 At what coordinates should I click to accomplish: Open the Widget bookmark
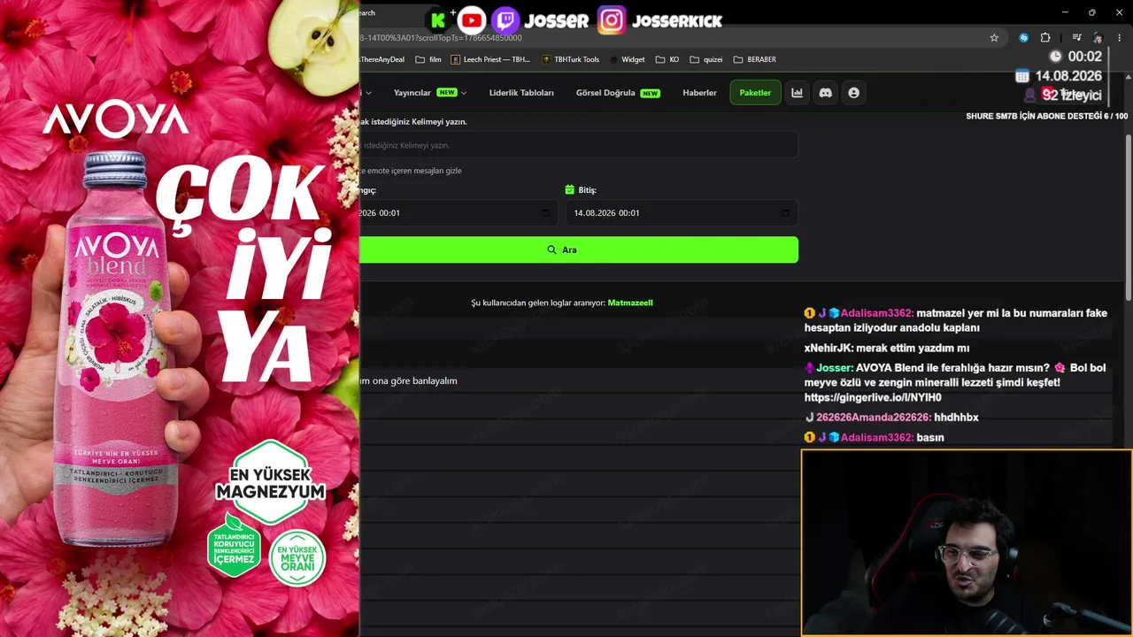628,59
